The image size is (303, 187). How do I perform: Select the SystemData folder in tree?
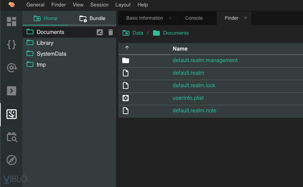[x=51, y=54]
